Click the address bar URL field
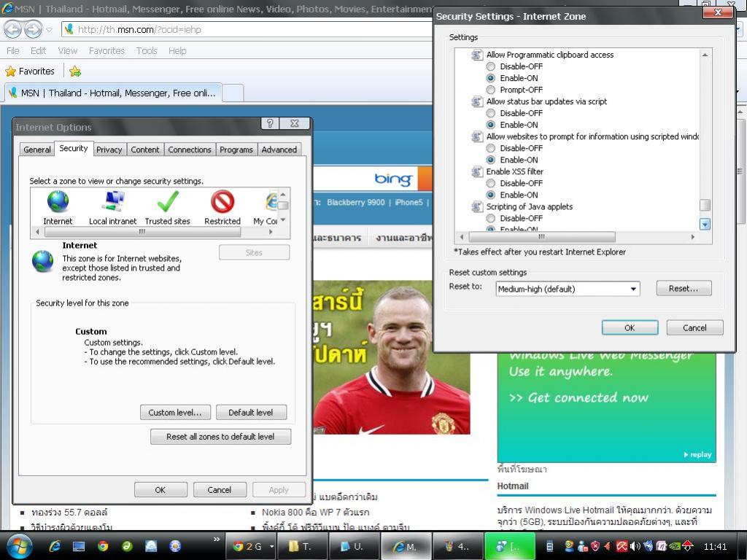Screen dimensions: 747x560 click(x=248, y=29)
